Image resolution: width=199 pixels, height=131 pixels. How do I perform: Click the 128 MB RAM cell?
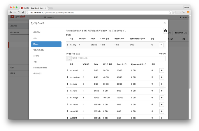(x=97, y=105)
